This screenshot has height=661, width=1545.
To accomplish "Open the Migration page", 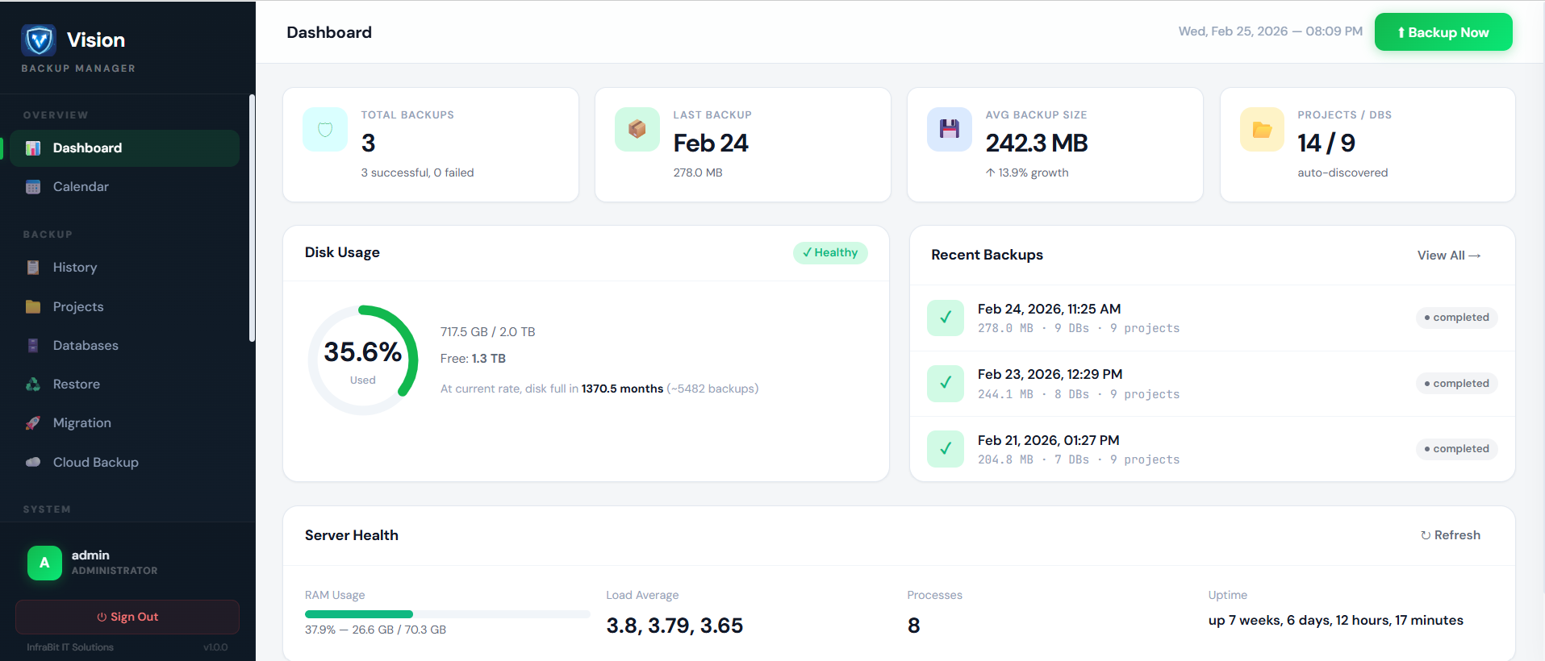I will 124,423.
